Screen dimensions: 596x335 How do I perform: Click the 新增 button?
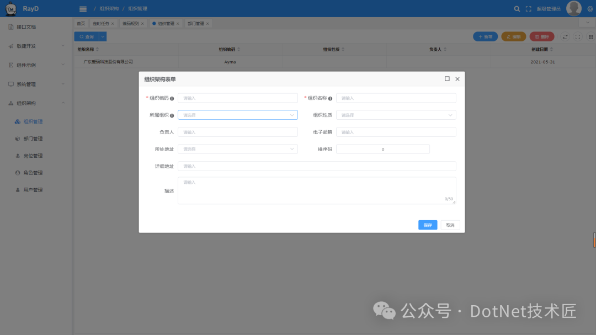(486, 36)
